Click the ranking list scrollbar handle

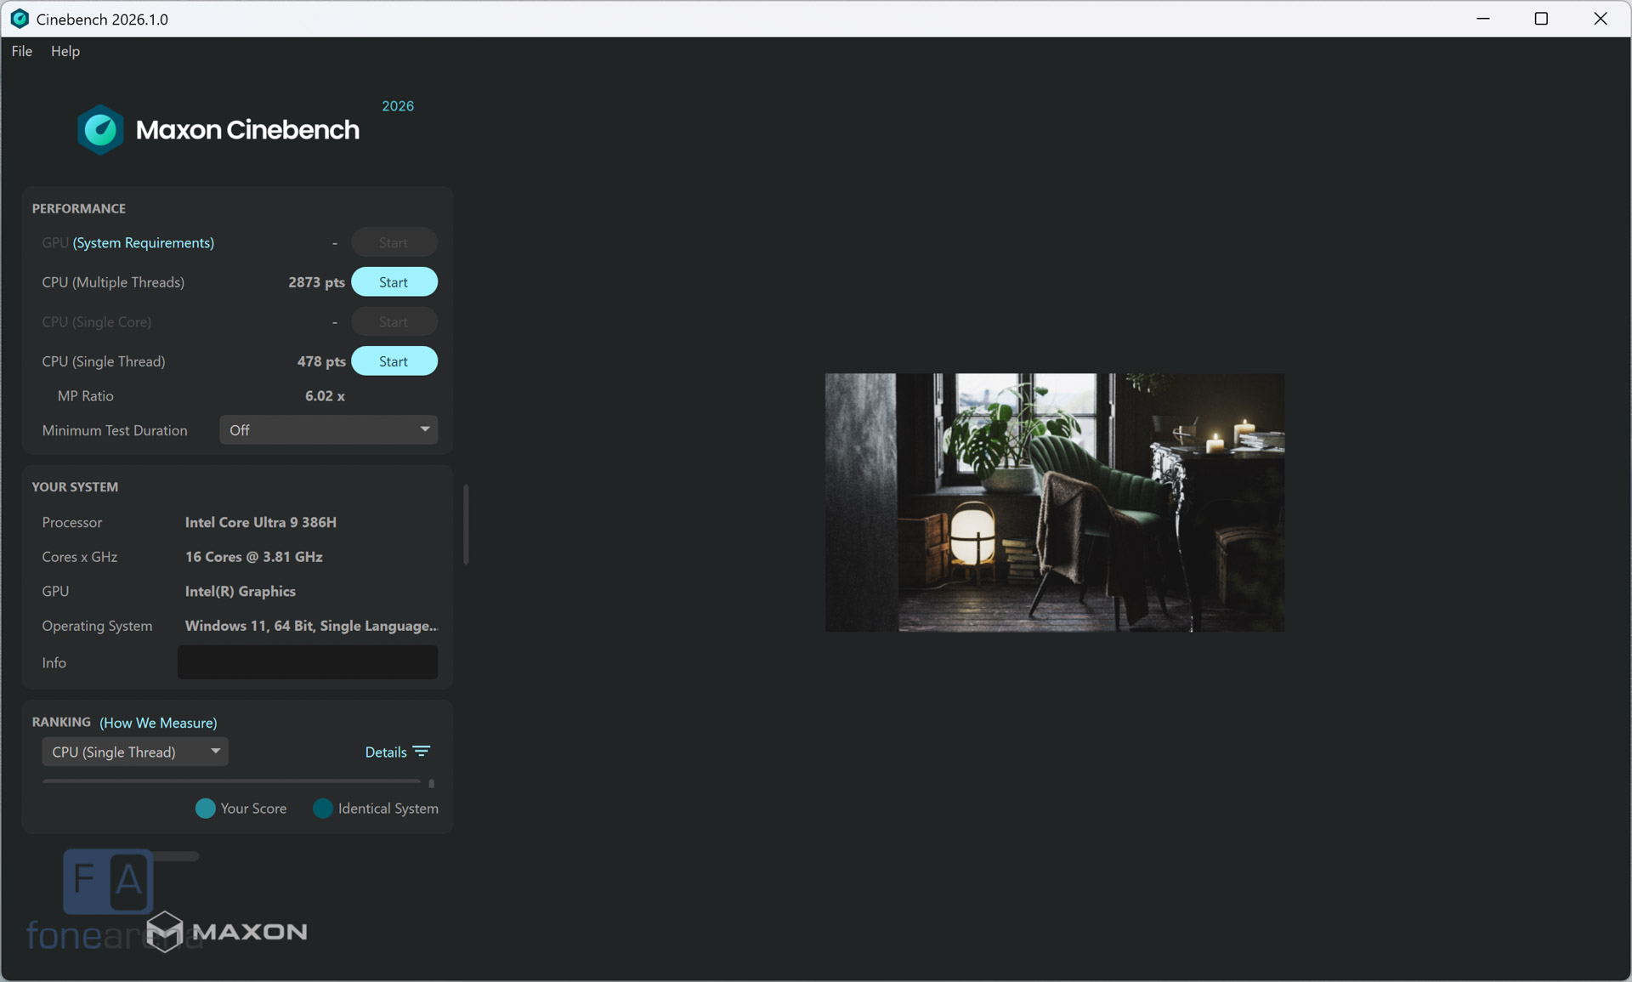432,784
